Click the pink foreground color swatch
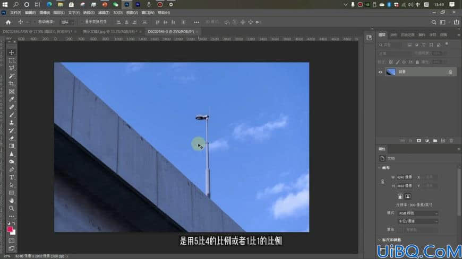The width and height of the screenshot is (462, 259). coord(10,229)
